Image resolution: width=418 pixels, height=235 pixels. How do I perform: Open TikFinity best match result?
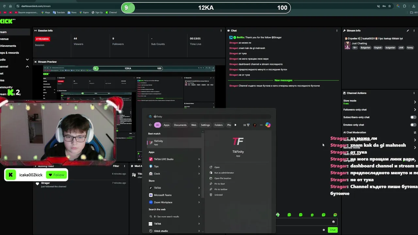(x=175, y=143)
